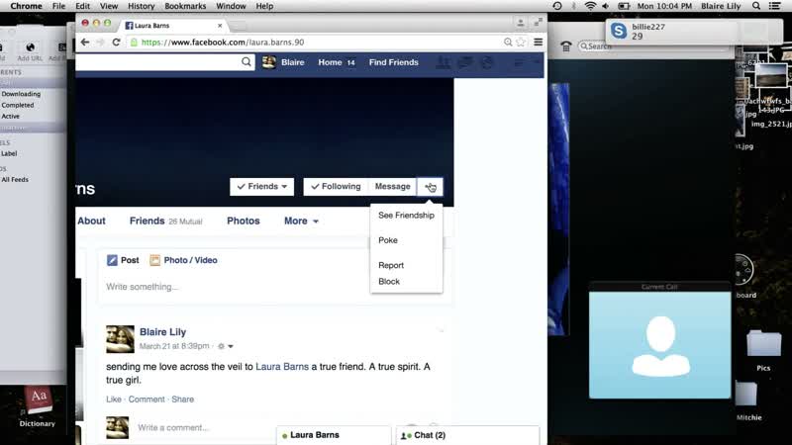Select Completed in background sidebar
Image resolution: width=792 pixels, height=445 pixels.
coord(17,105)
